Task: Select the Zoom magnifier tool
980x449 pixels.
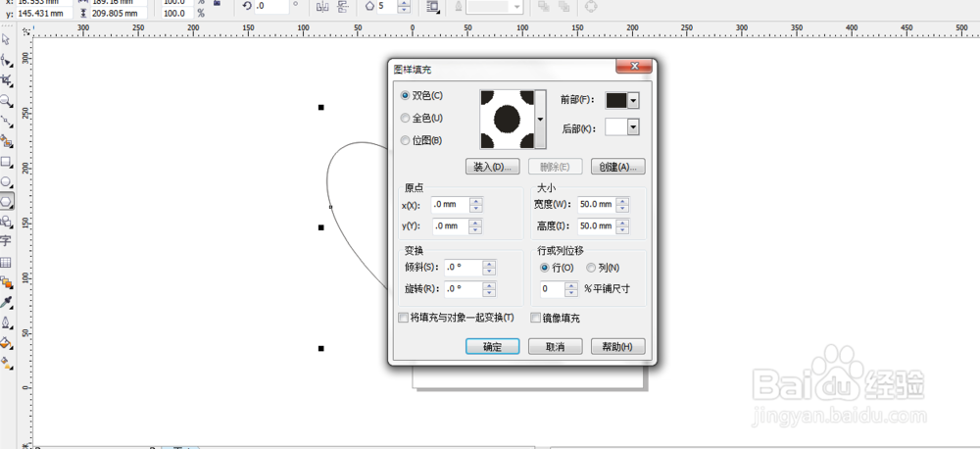Action: (x=6, y=101)
